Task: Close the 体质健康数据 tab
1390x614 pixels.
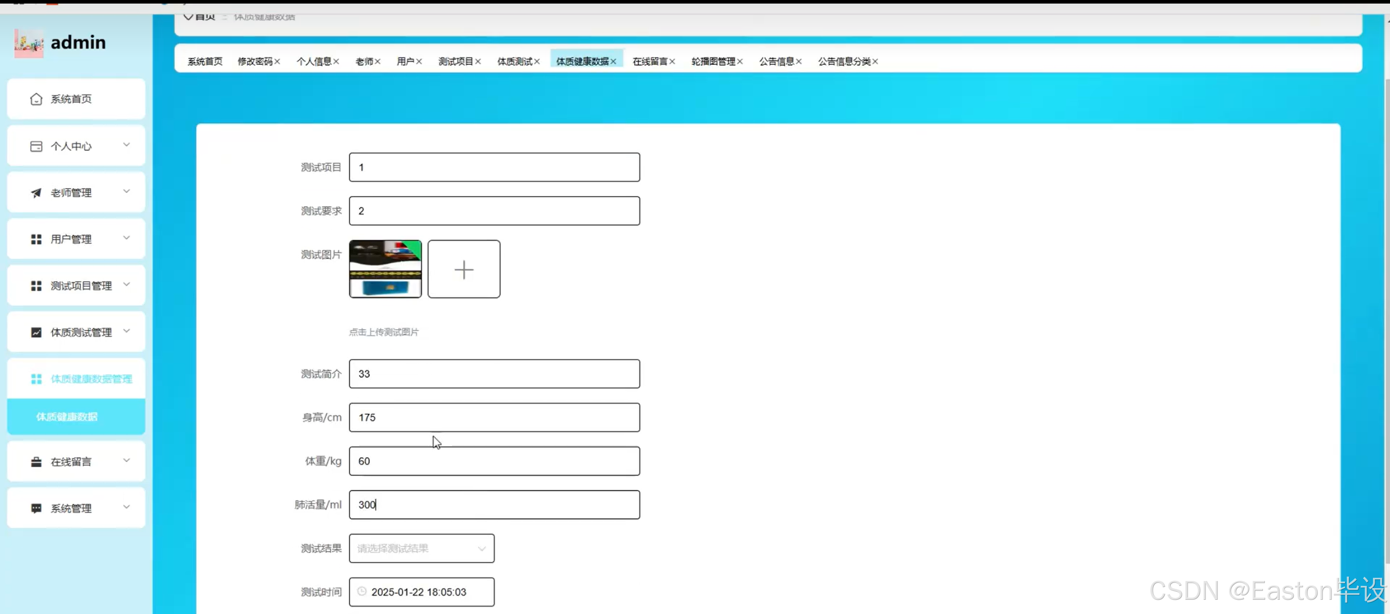Action: coord(613,61)
